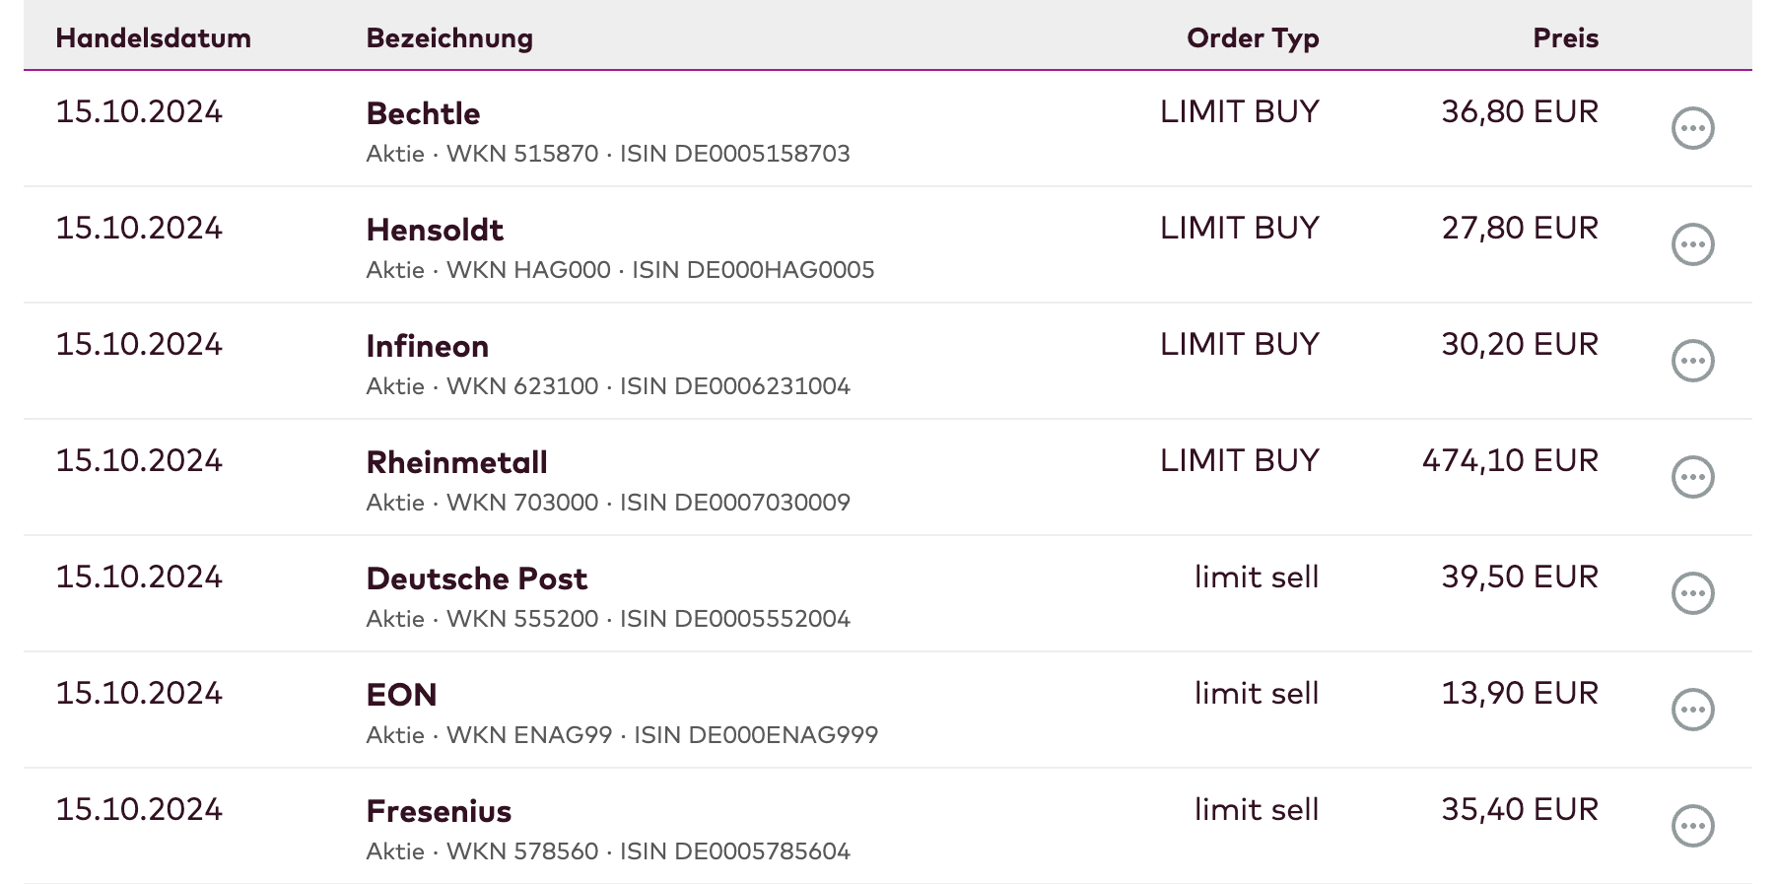Image resolution: width=1776 pixels, height=884 pixels.
Task: Sort by Handelsdatum column header
Action: tap(153, 38)
